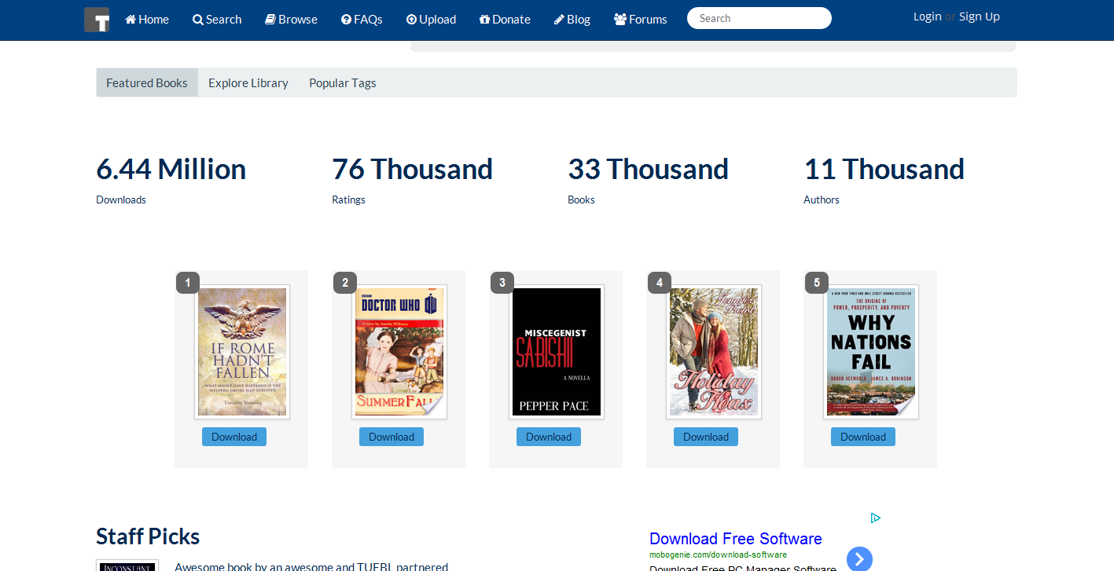The width and height of the screenshot is (1114, 571).
Task: Open the Home menu item
Action: [x=147, y=20]
